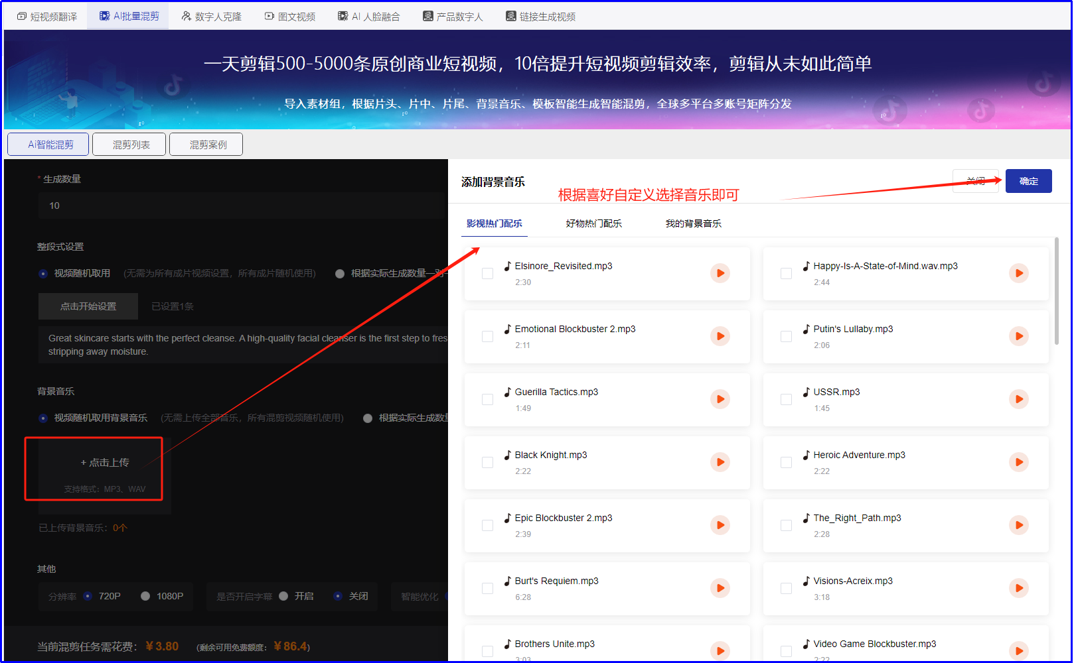The image size is (1074, 663).
Task: Navigate to the 数字人克隆 feature
Action: (211, 15)
